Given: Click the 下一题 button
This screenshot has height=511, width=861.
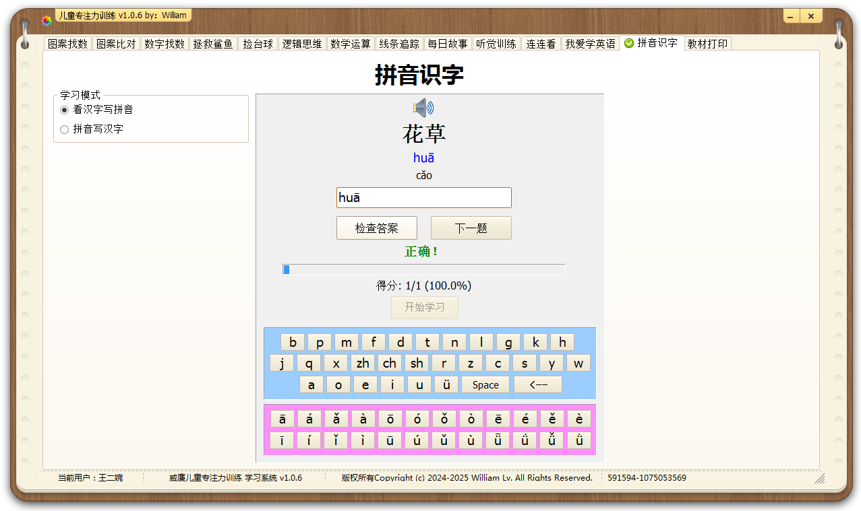Looking at the screenshot, I should 471,228.
